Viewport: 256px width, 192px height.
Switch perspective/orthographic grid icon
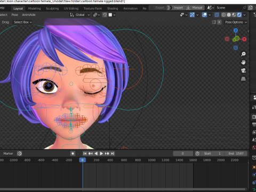(243, 78)
